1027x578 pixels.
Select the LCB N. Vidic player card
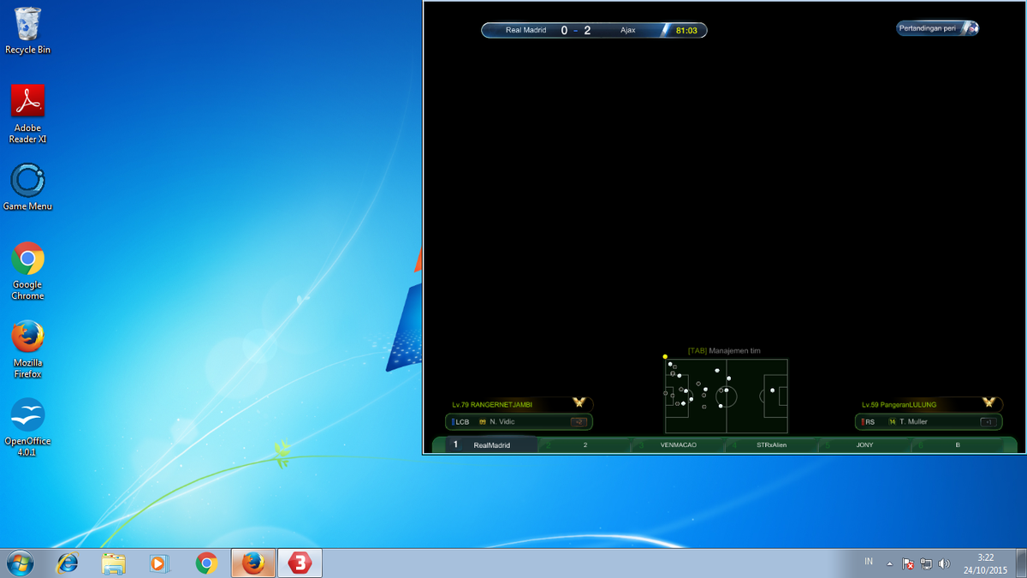click(x=519, y=421)
